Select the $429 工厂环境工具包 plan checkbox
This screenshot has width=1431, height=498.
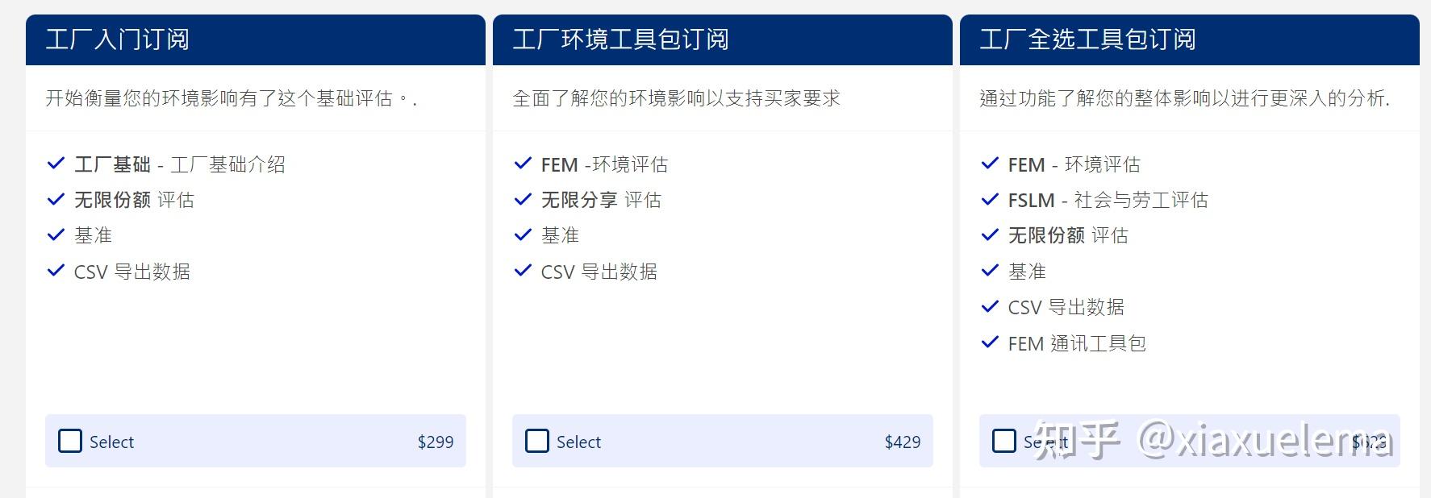(x=536, y=442)
